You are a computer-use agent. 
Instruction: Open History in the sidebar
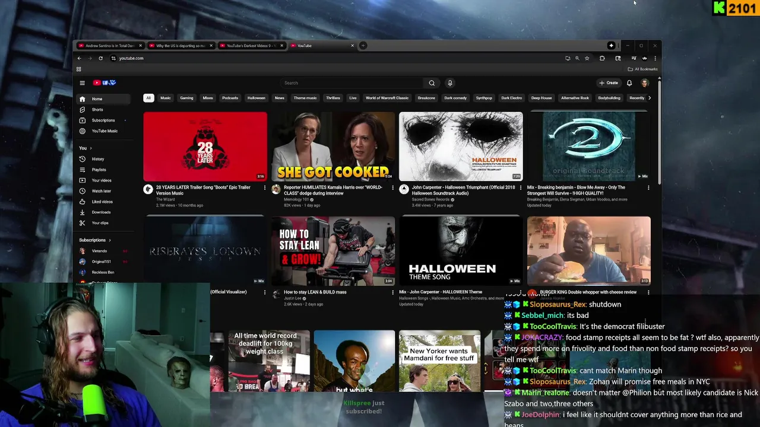tap(103, 159)
